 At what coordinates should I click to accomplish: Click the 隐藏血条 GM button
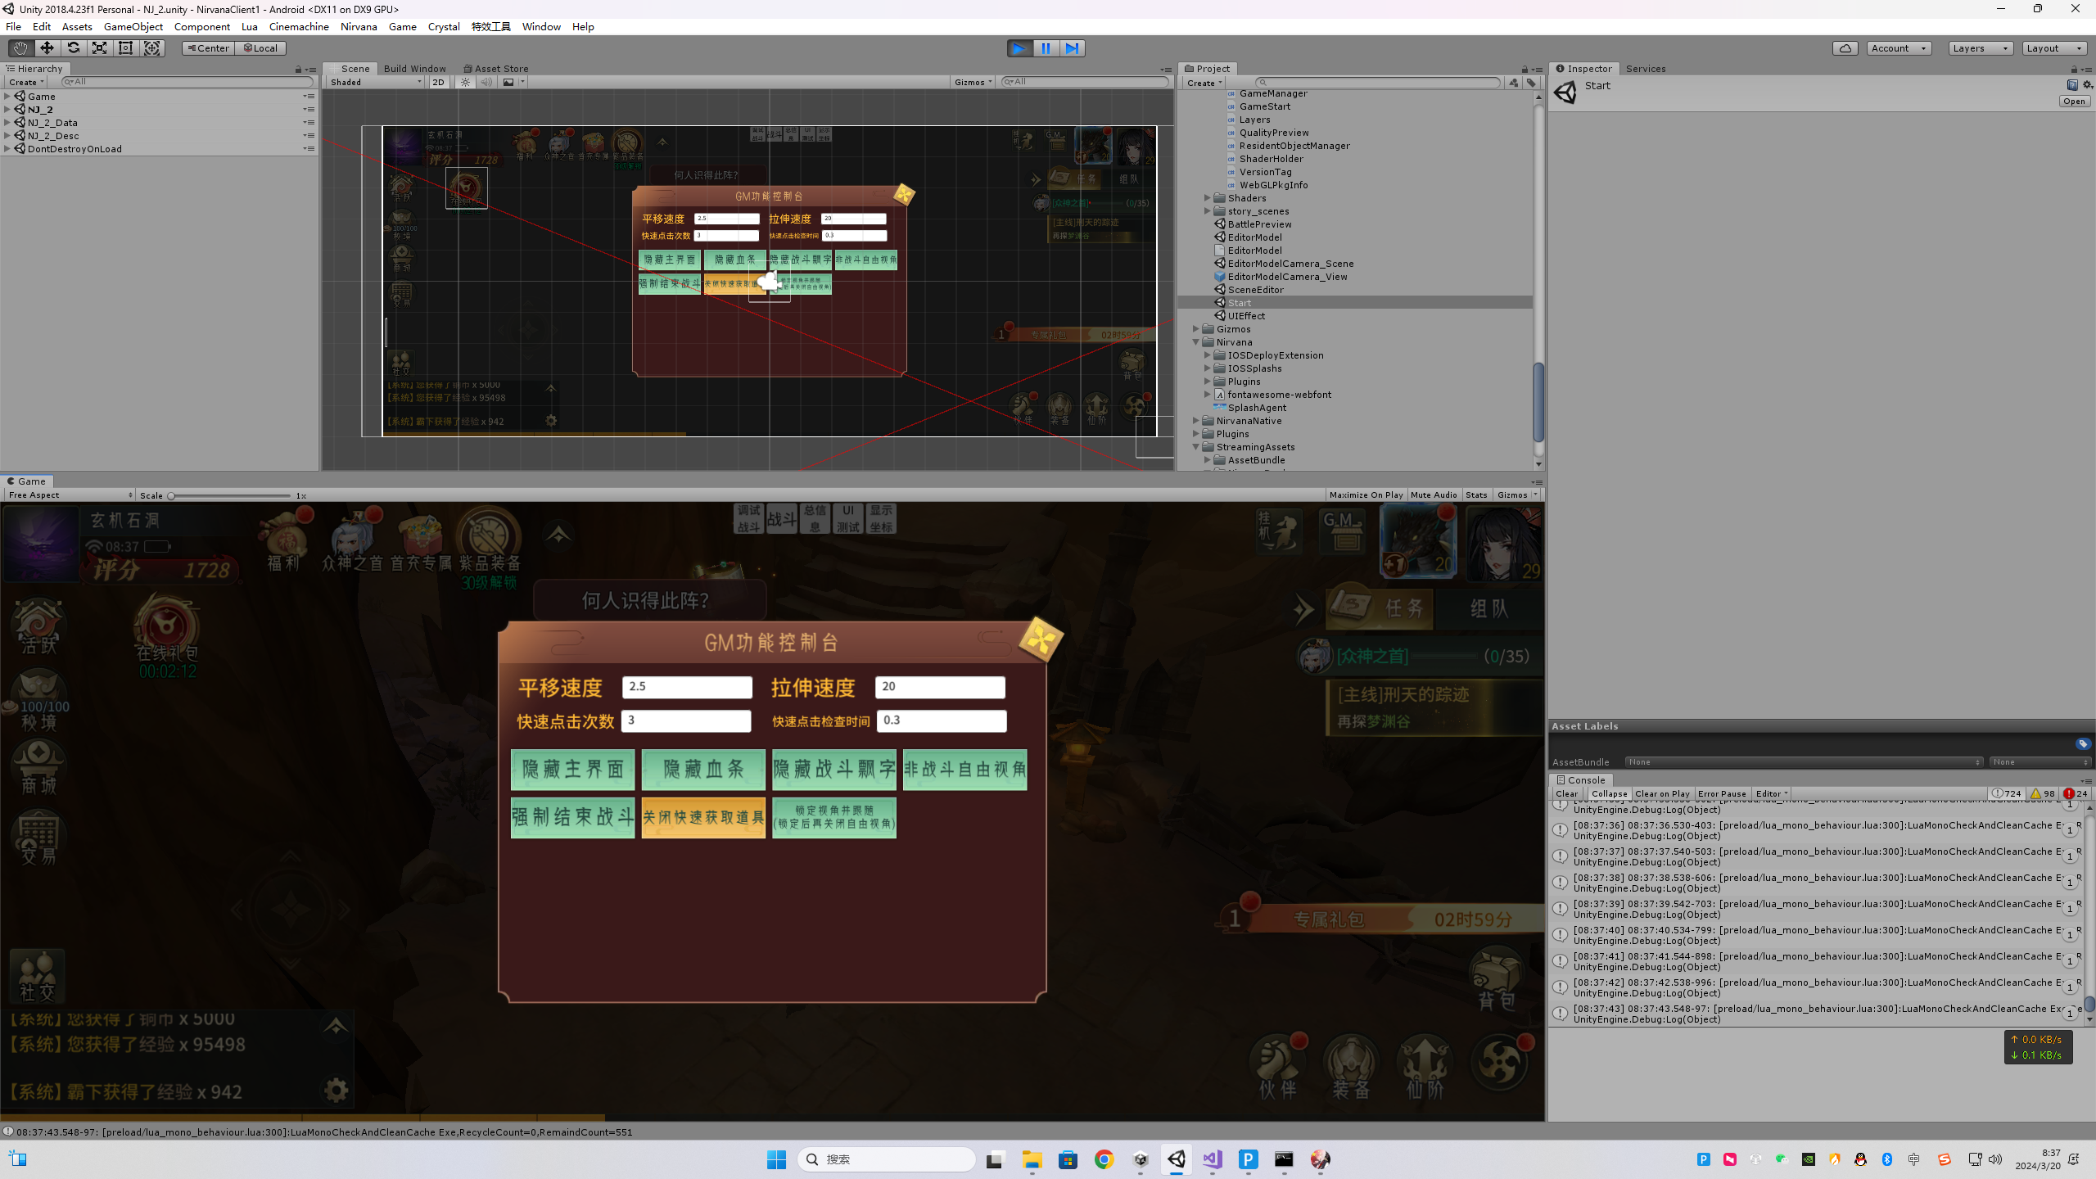pos(703,769)
